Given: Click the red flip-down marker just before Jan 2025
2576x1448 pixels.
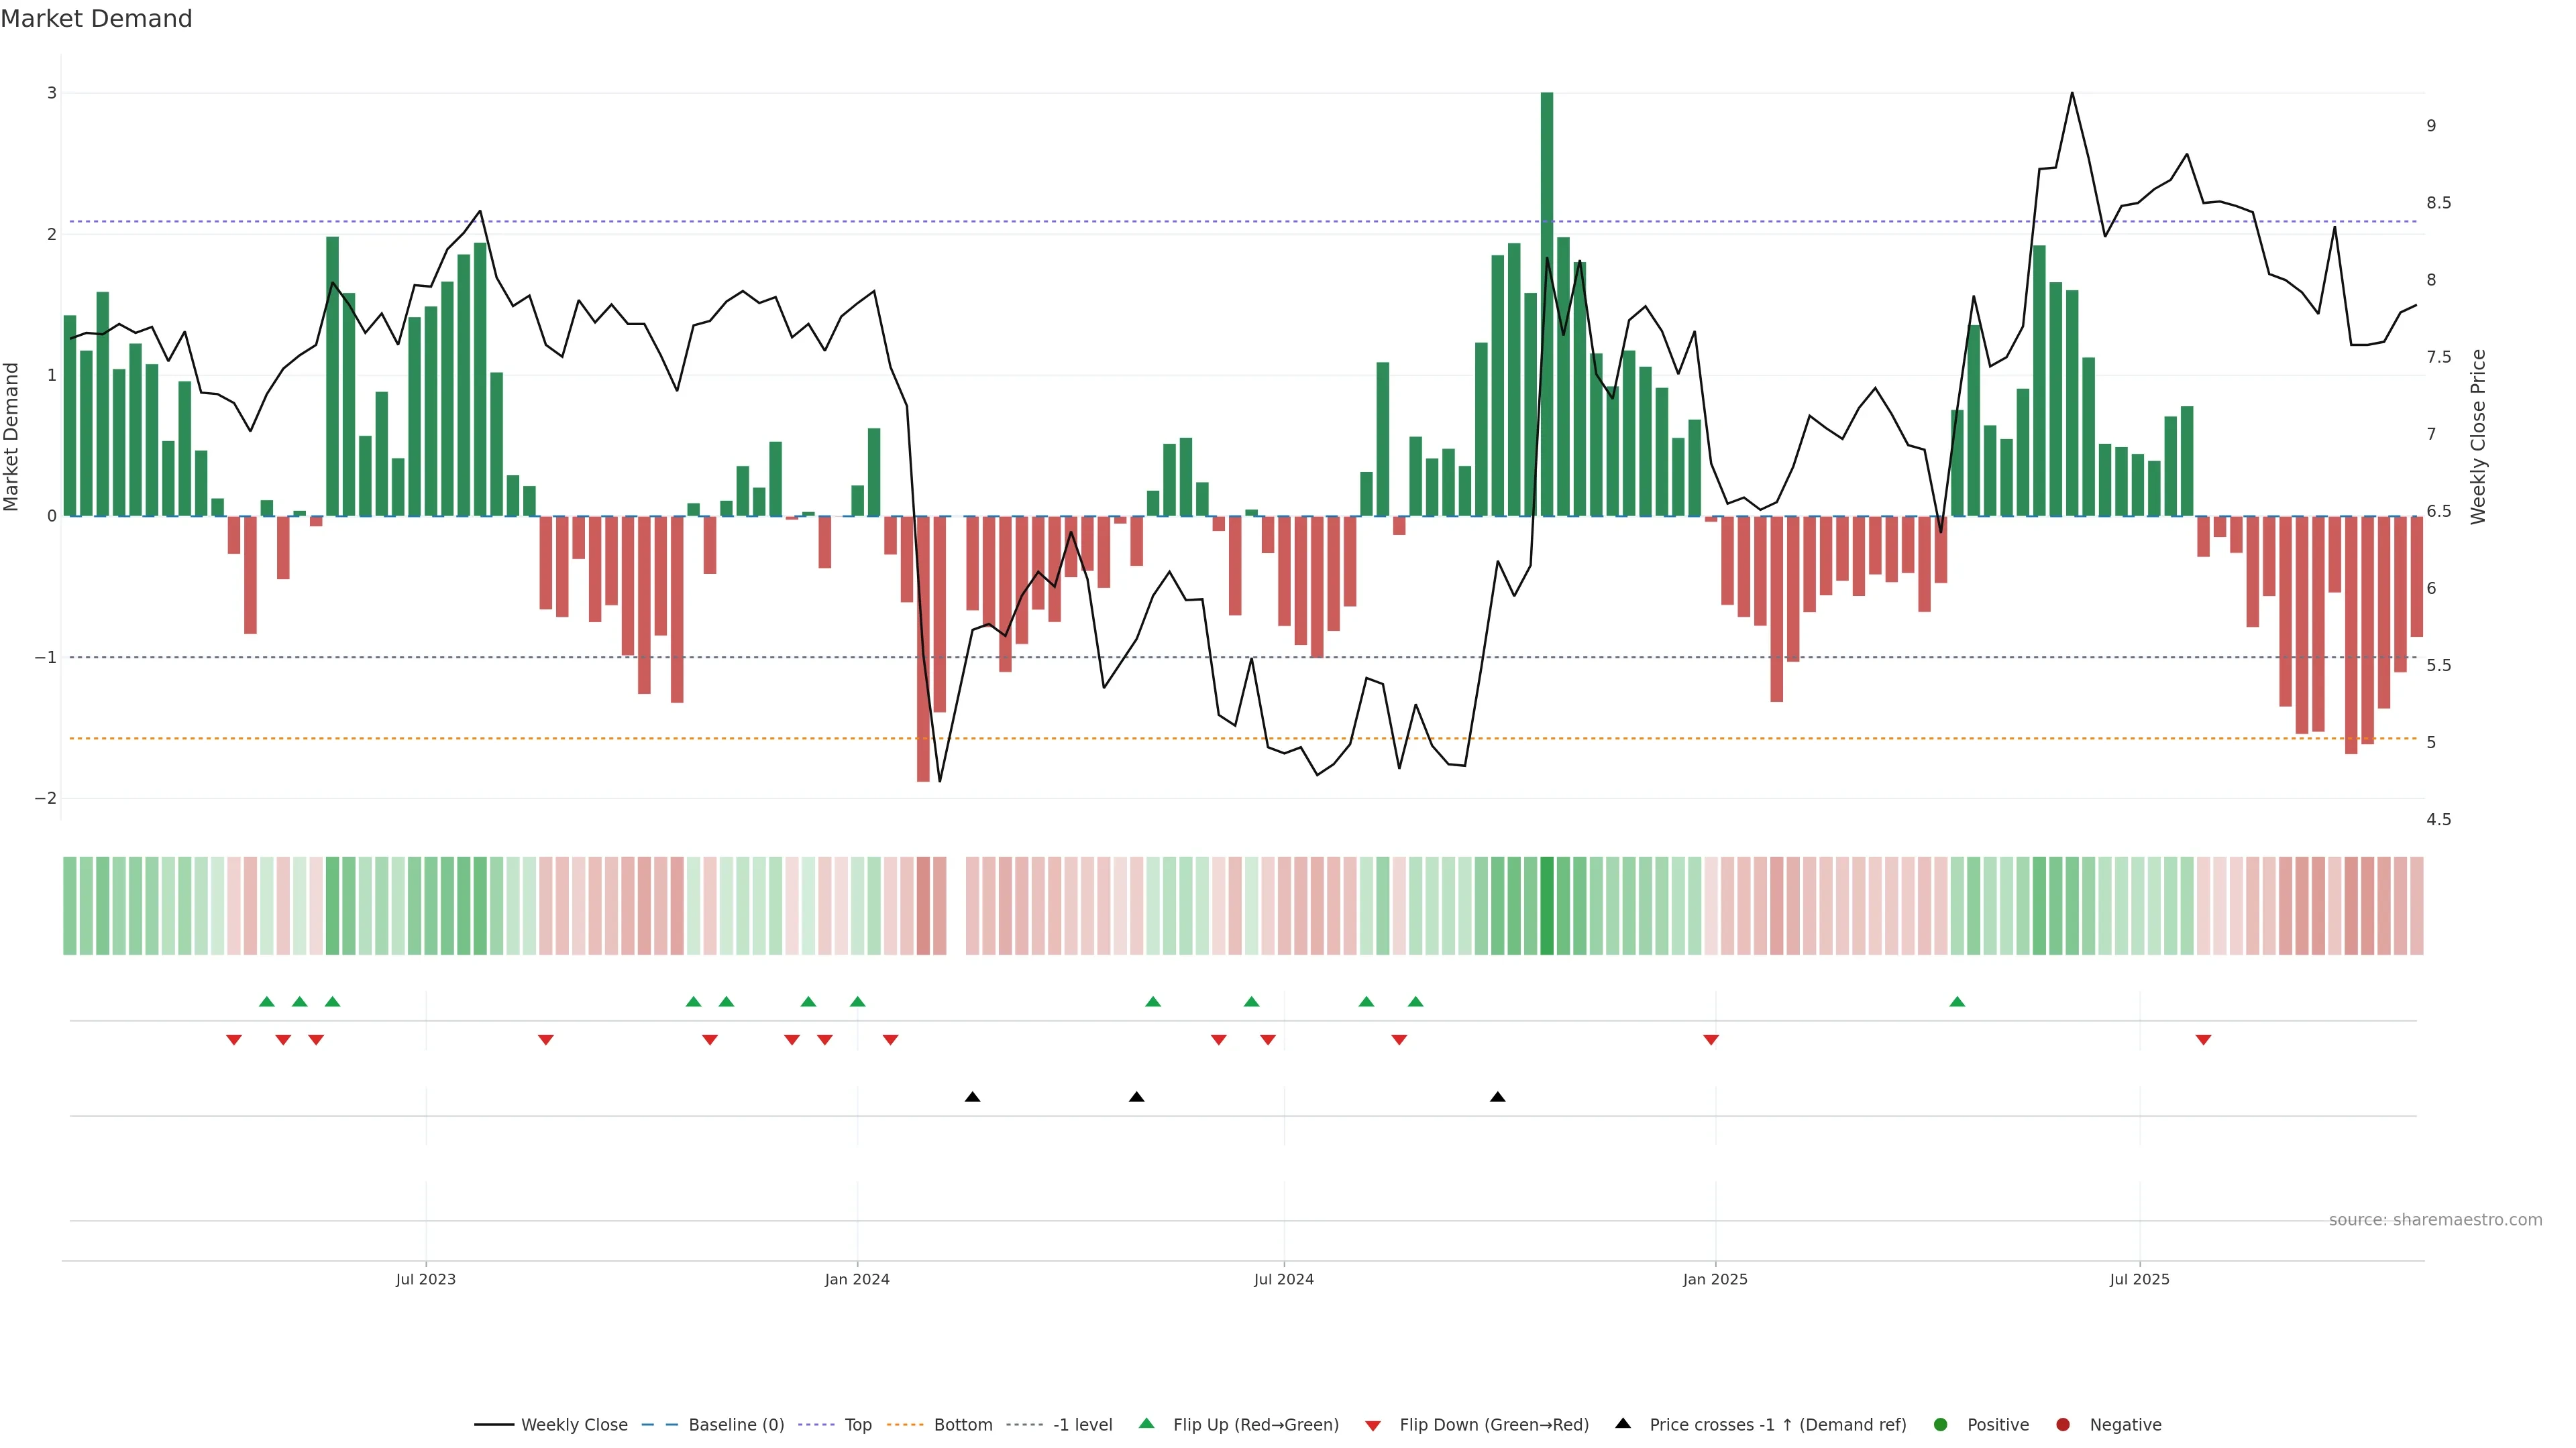Looking at the screenshot, I should [x=1711, y=1040].
